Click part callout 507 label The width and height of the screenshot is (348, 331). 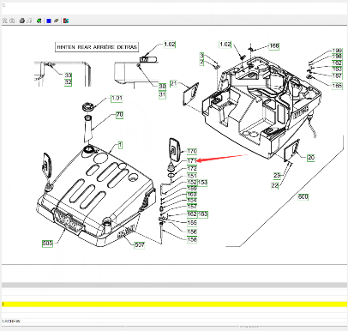pos(140,245)
